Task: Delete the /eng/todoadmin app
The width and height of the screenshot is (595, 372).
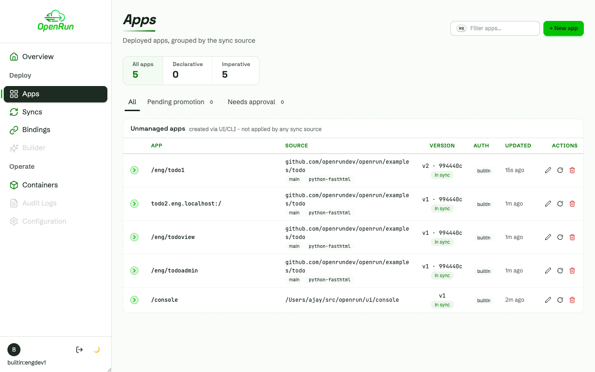Action: click(x=572, y=271)
